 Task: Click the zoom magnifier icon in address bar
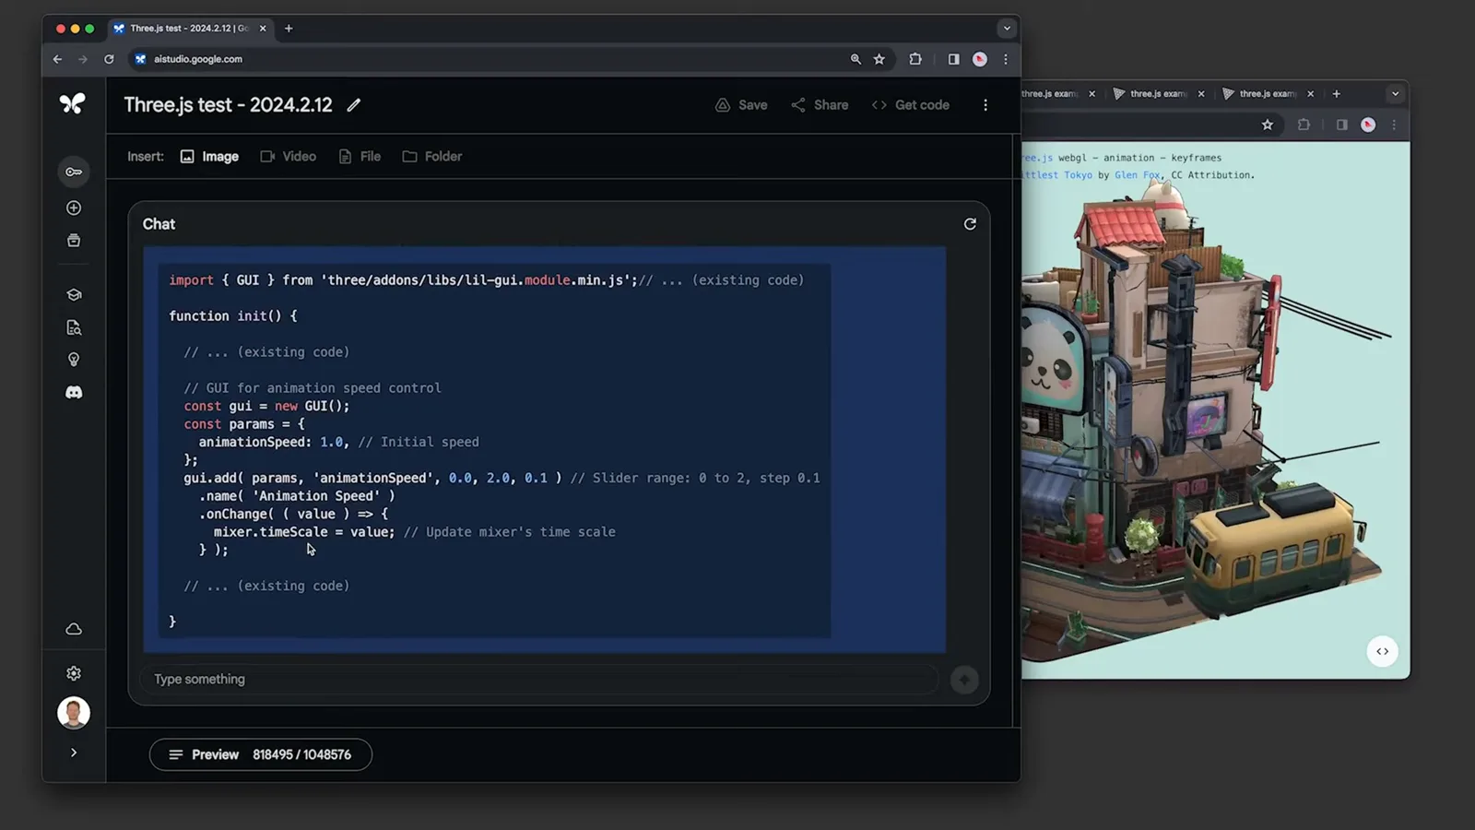tap(855, 59)
